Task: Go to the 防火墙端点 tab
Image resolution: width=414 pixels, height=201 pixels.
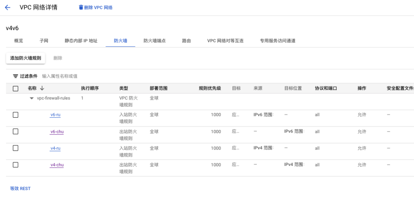Action: [154, 41]
